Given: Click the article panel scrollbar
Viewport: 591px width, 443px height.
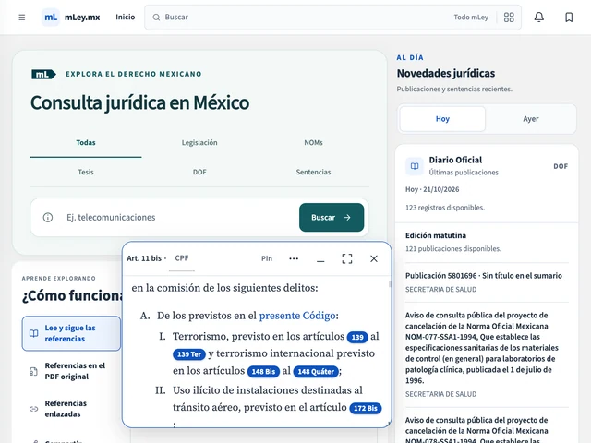Looking at the screenshot, I should pyautogui.click(x=390, y=284).
